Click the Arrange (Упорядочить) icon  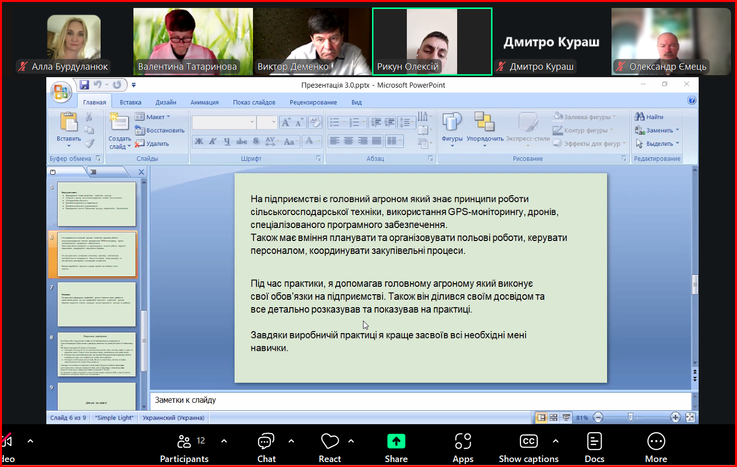pos(485,122)
